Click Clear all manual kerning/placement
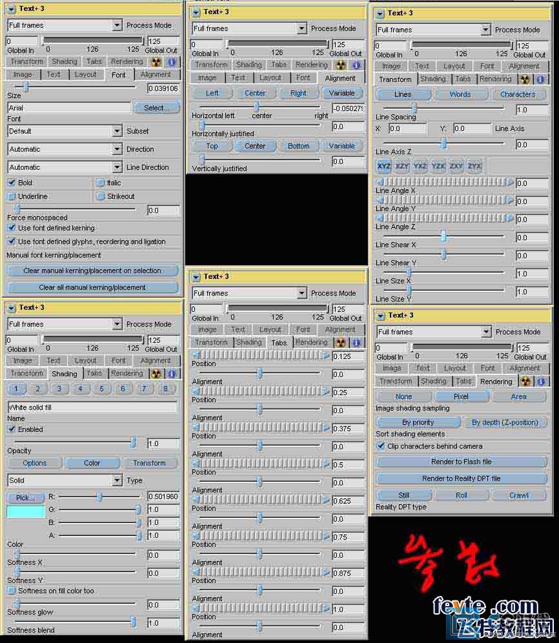 93,287
